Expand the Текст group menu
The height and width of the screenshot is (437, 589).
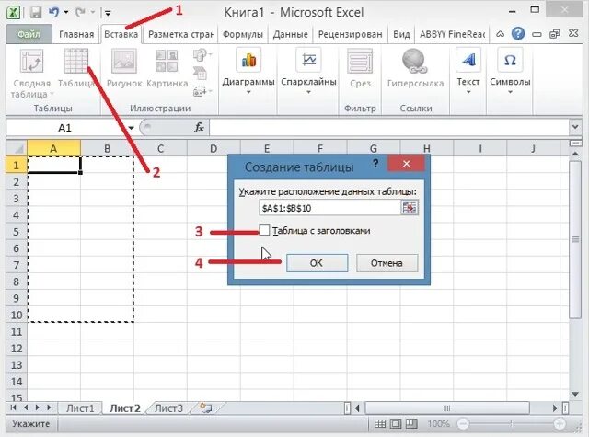[x=468, y=72]
